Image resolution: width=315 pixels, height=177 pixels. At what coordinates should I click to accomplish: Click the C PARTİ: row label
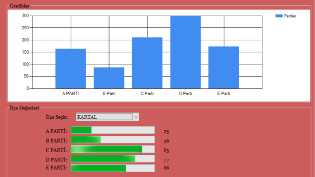(56, 150)
